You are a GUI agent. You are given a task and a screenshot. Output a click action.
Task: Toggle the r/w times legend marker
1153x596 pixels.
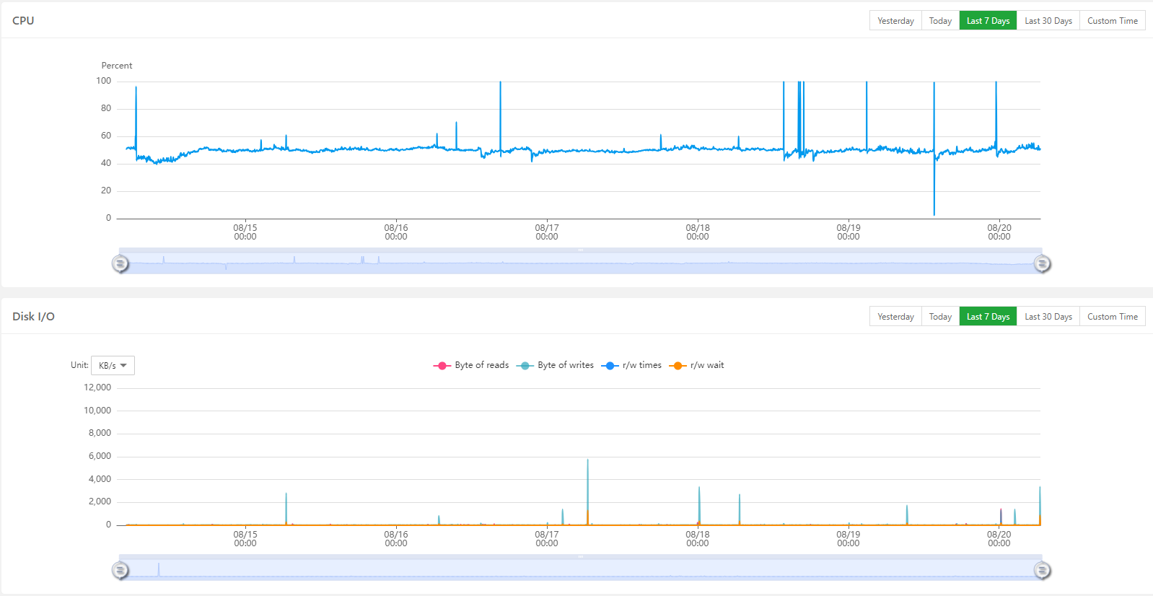pyautogui.click(x=610, y=366)
